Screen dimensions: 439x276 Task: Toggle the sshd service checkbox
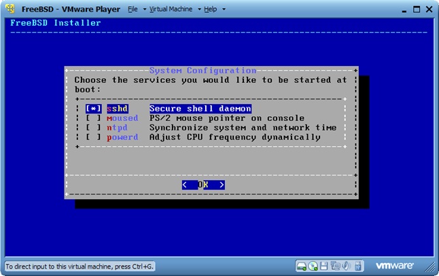pyautogui.click(x=94, y=109)
